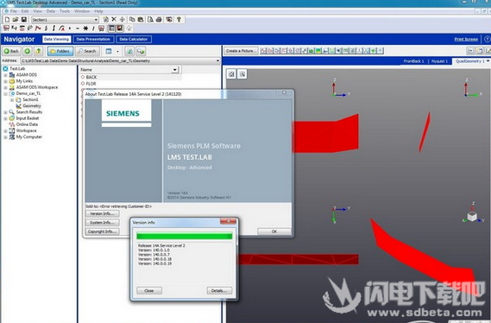
Task: Click the Save disk icon in toolbar
Action: 24,19
